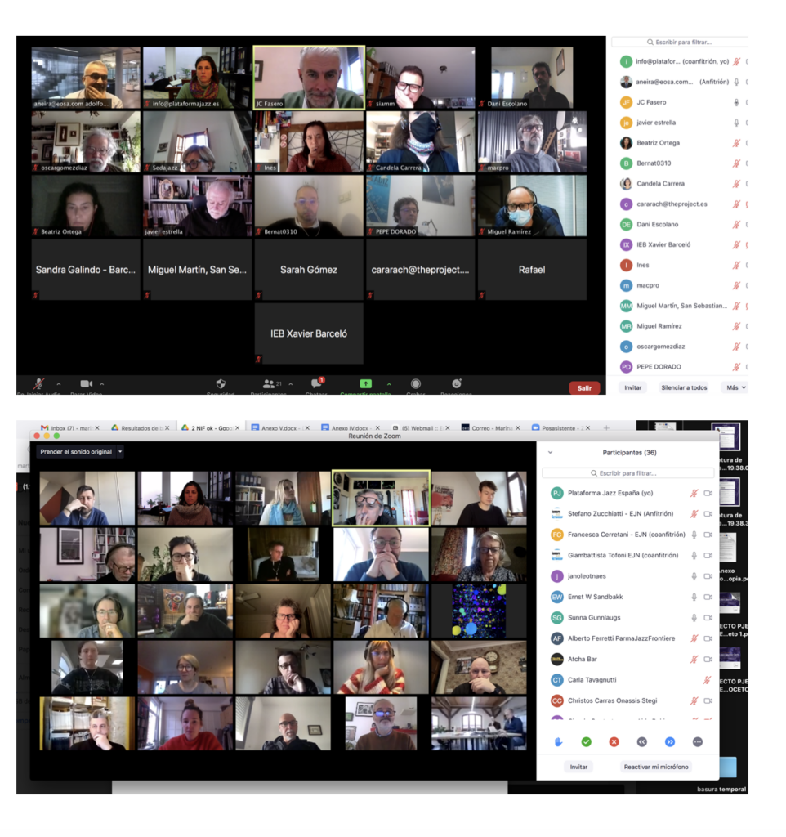This screenshot has height=837, width=786.
Task: Click the raise hand icon
Action: (x=559, y=741)
